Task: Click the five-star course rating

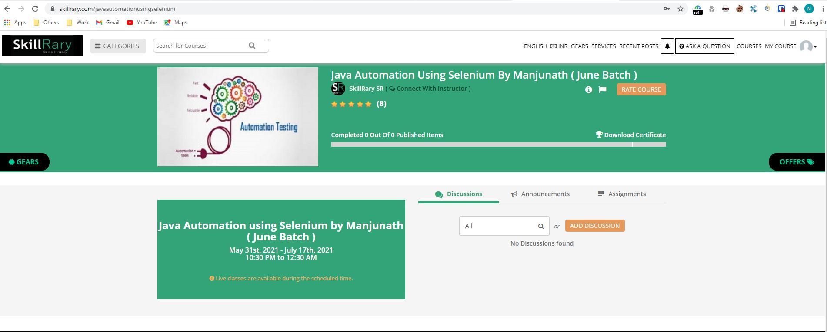Action: (x=351, y=104)
